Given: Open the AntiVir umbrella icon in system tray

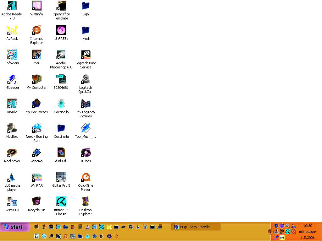Looking at the screenshot, I should [x=288, y=232].
